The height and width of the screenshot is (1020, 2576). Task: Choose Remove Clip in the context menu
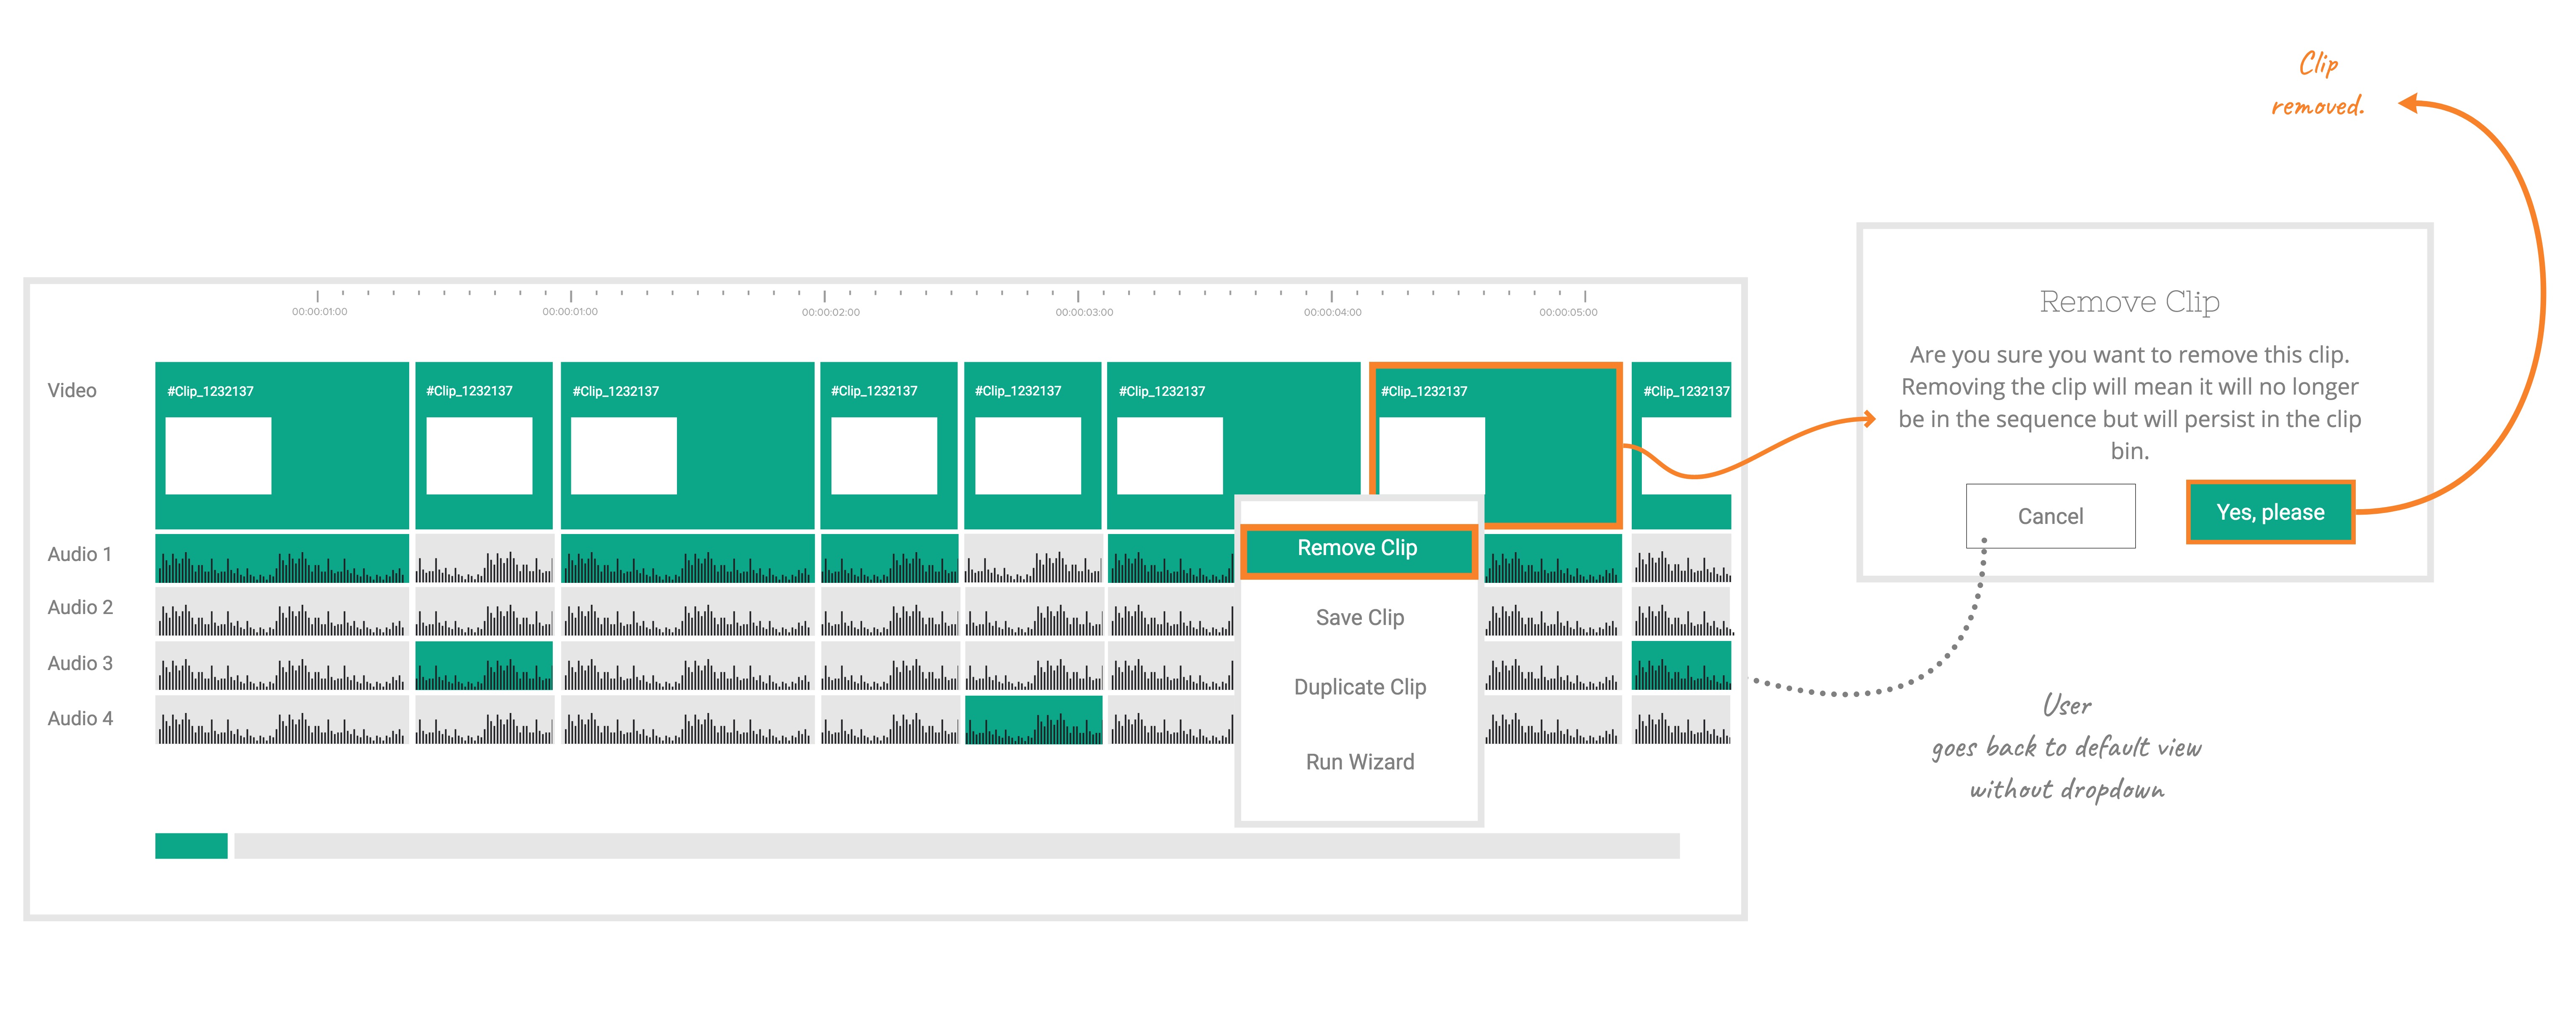1358,549
